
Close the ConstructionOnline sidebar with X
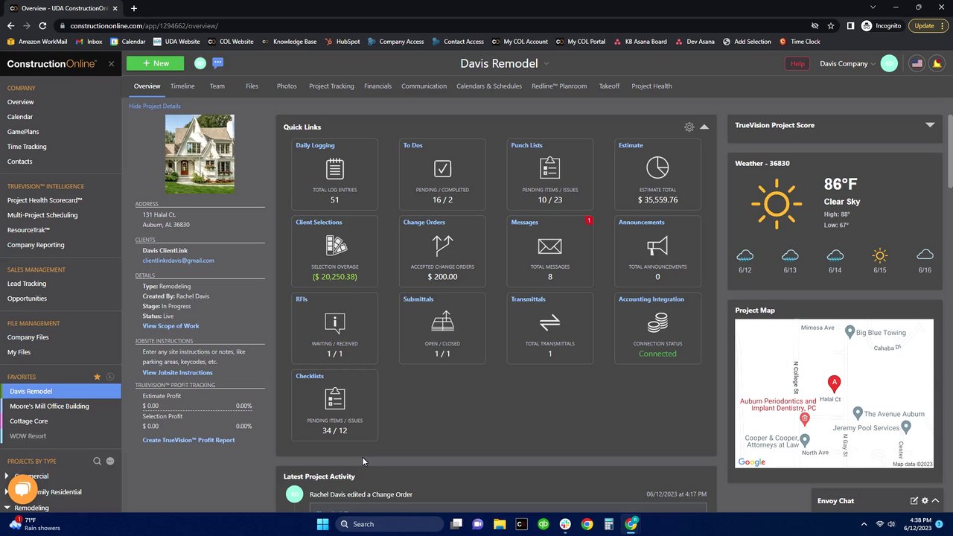point(111,64)
